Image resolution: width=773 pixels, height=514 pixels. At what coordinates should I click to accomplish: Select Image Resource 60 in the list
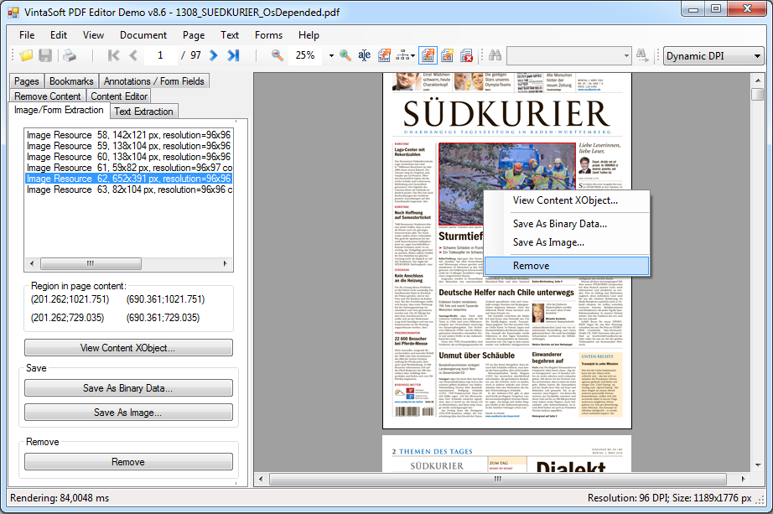128,156
